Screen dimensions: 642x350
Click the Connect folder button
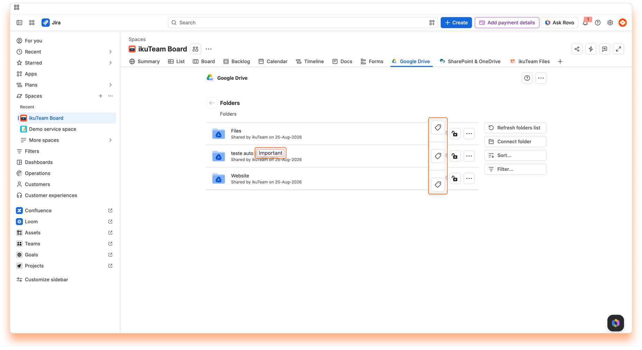(x=515, y=142)
